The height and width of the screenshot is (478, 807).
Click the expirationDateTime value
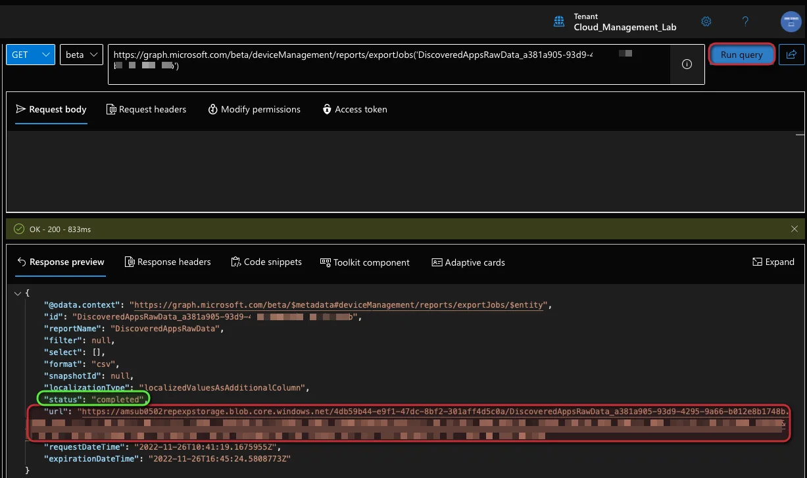pyautogui.click(x=219, y=458)
